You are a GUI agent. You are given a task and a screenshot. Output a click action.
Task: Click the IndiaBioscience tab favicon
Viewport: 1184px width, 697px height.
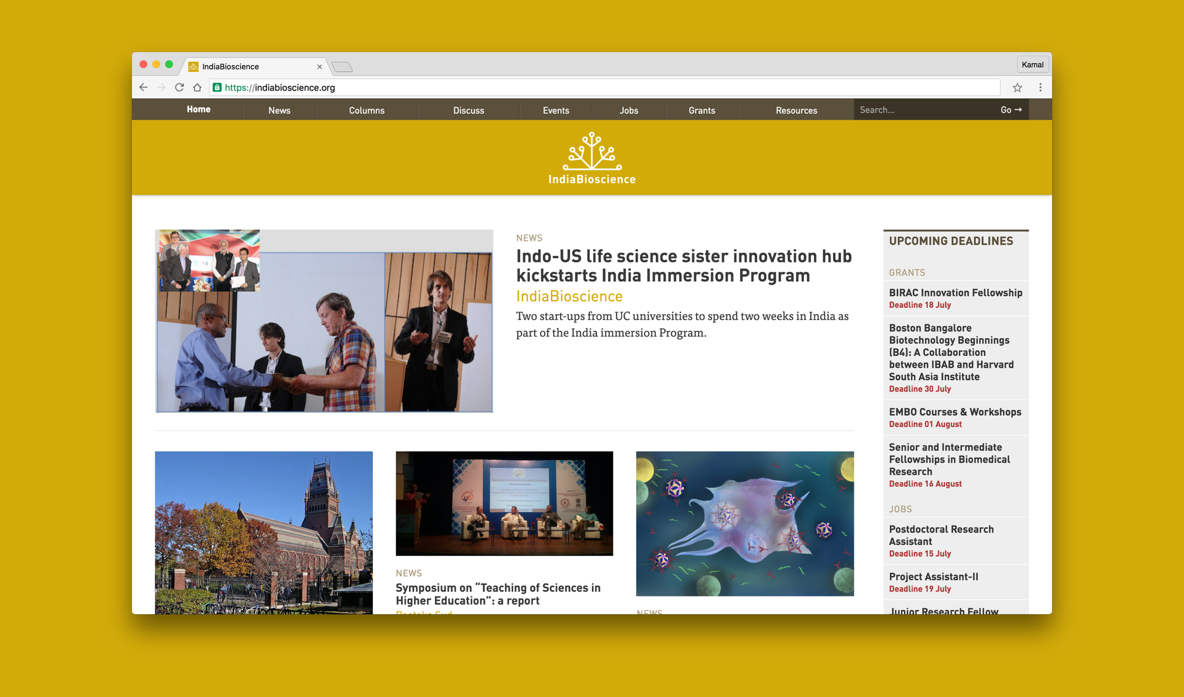[193, 67]
